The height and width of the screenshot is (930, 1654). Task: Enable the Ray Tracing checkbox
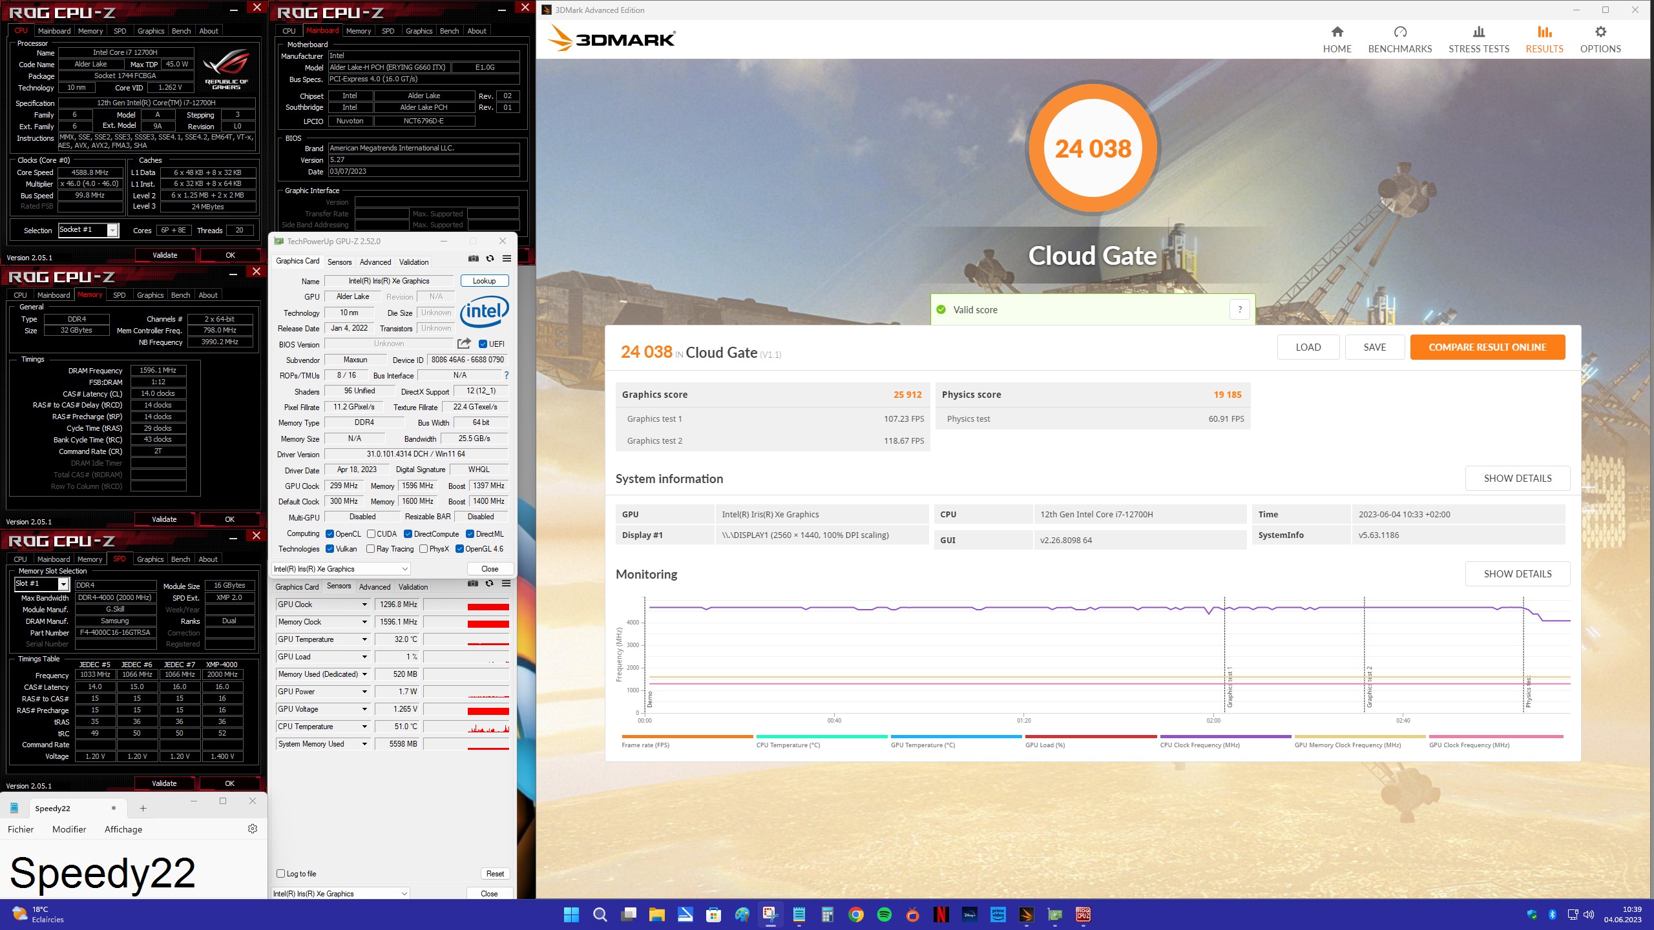click(x=370, y=549)
